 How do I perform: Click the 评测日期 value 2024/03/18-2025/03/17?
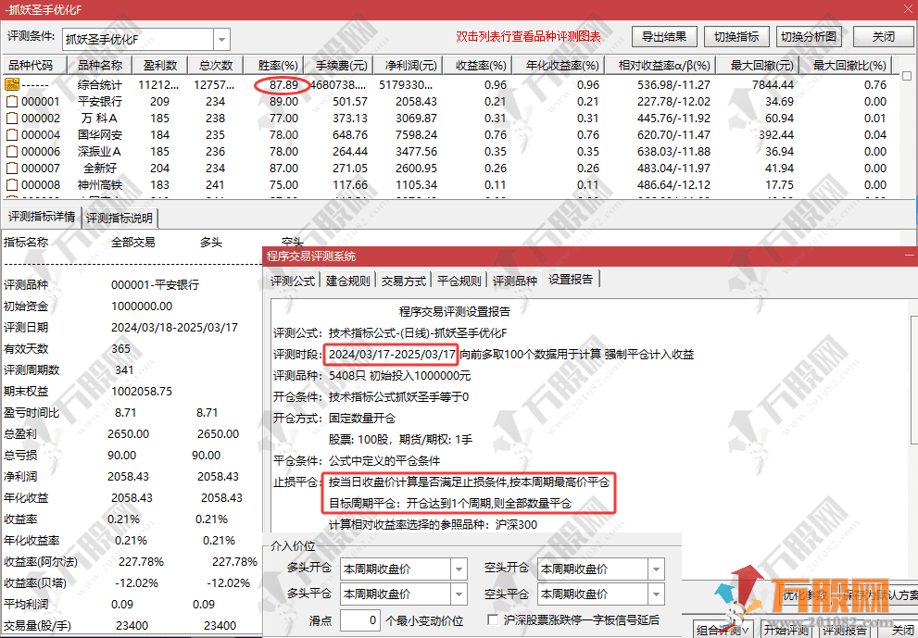[174, 327]
